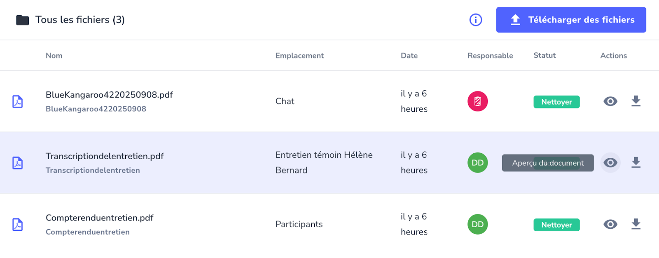Click DD avatar in Compterenduentretien row

coord(478,224)
